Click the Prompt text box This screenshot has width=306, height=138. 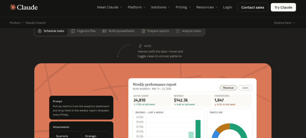point(81,108)
